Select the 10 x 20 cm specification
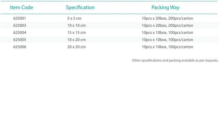This screenshot has height=127, width=223. 77,40
